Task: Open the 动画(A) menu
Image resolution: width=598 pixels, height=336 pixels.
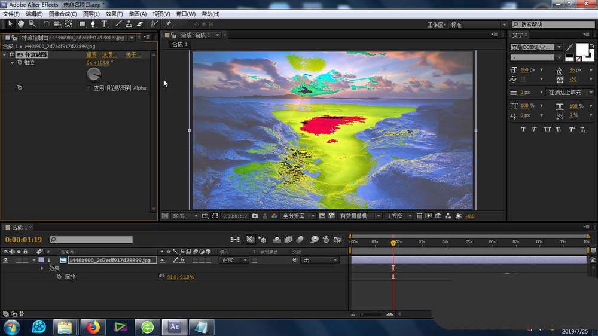Action: (x=138, y=14)
